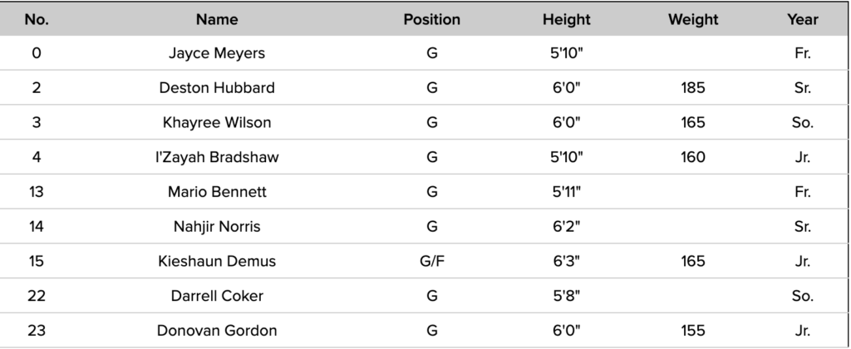The width and height of the screenshot is (851, 349).
Task: Click Deston Hubbard's name
Action: tap(217, 88)
